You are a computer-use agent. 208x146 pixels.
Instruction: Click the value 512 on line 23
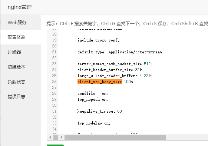pyautogui.click(x=147, y=64)
